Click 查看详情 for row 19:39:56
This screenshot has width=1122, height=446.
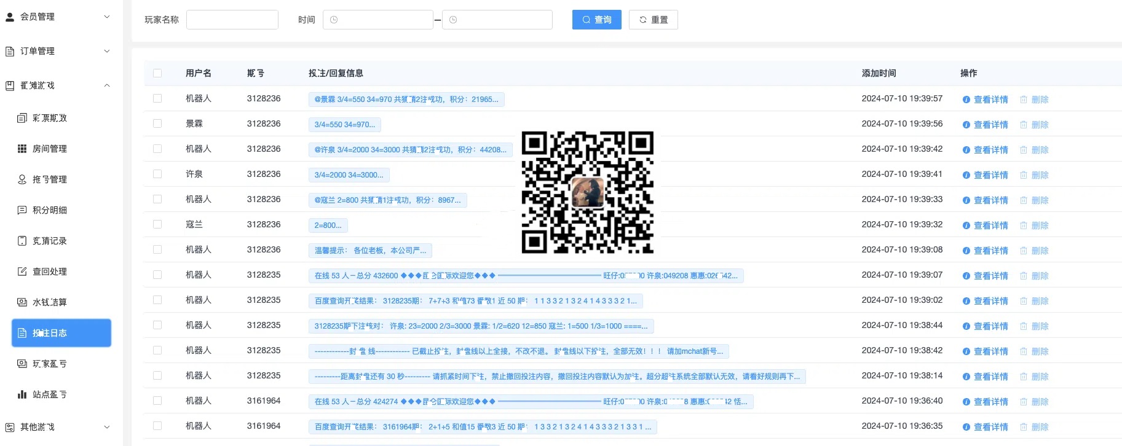[x=986, y=125]
